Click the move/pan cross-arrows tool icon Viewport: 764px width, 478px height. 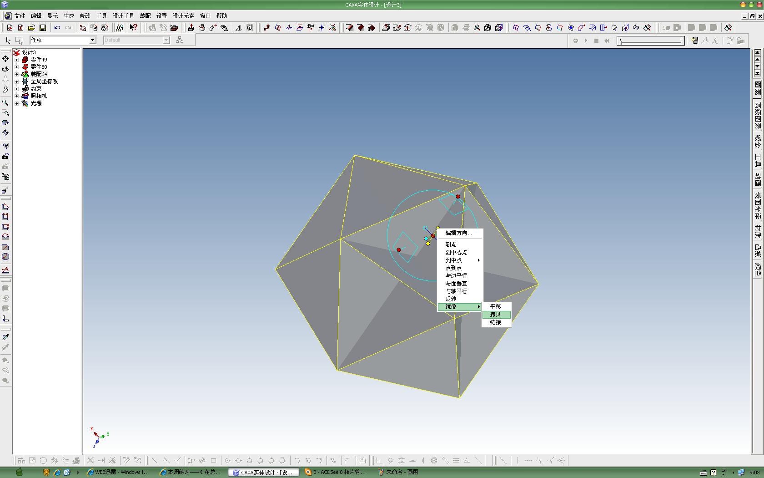(5, 59)
